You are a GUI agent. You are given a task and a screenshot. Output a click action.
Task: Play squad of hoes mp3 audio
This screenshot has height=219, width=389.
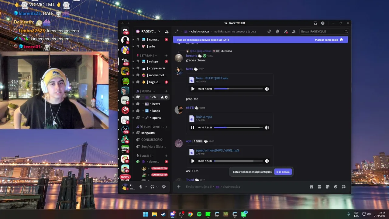click(193, 161)
